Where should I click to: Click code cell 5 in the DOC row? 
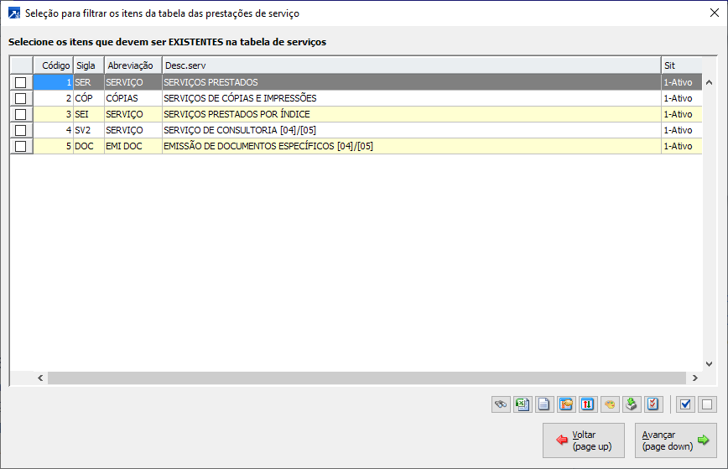[53, 146]
